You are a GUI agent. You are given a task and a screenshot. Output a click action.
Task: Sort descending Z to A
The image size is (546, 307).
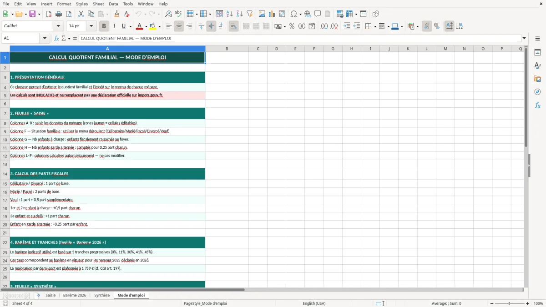(x=240, y=14)
